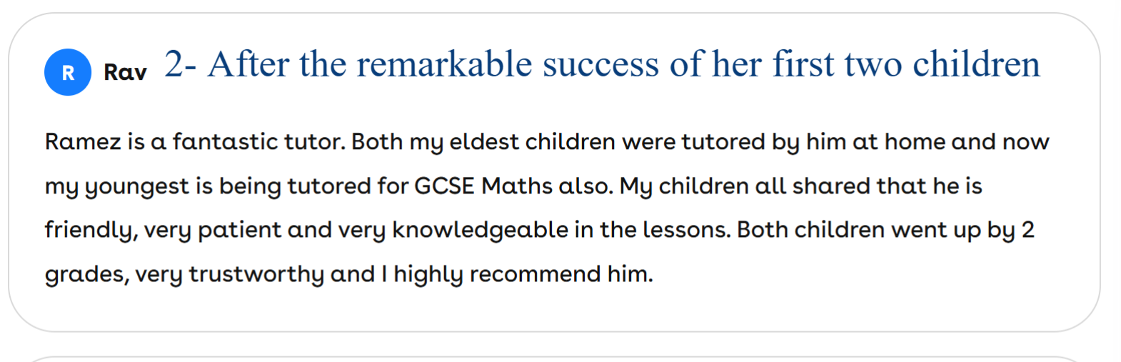Click the words GCSE Maths
This screenshot has width=1121, height=362.
click(x=483, y=186)
